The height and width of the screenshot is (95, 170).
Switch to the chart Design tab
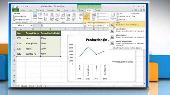pos(81,10)
